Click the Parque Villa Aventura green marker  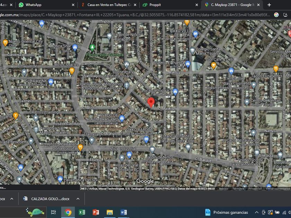(x=92, y=48)
